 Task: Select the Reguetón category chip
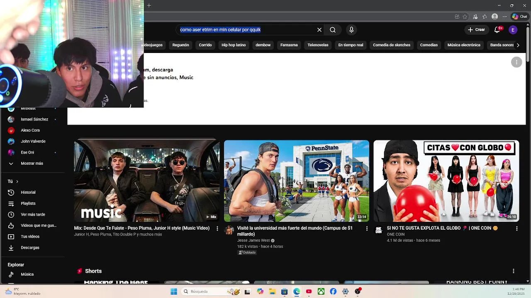(x=180, y=45)
